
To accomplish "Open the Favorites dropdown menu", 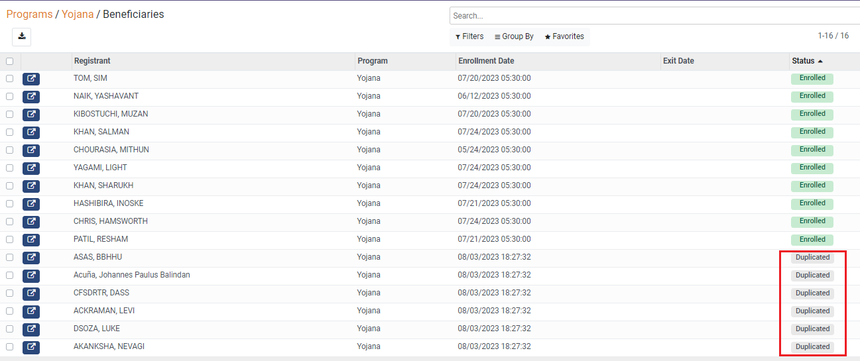I will coord(564,36).
